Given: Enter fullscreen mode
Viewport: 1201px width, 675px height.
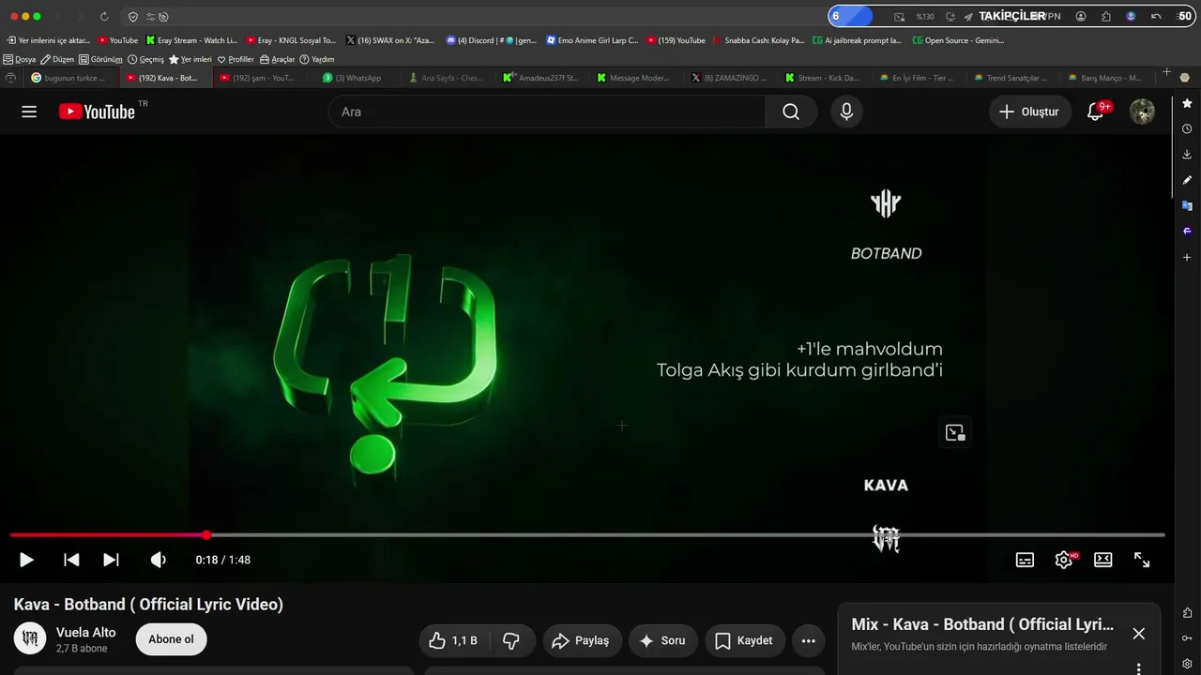Looking at the screenshot, I should (1142, 560).
